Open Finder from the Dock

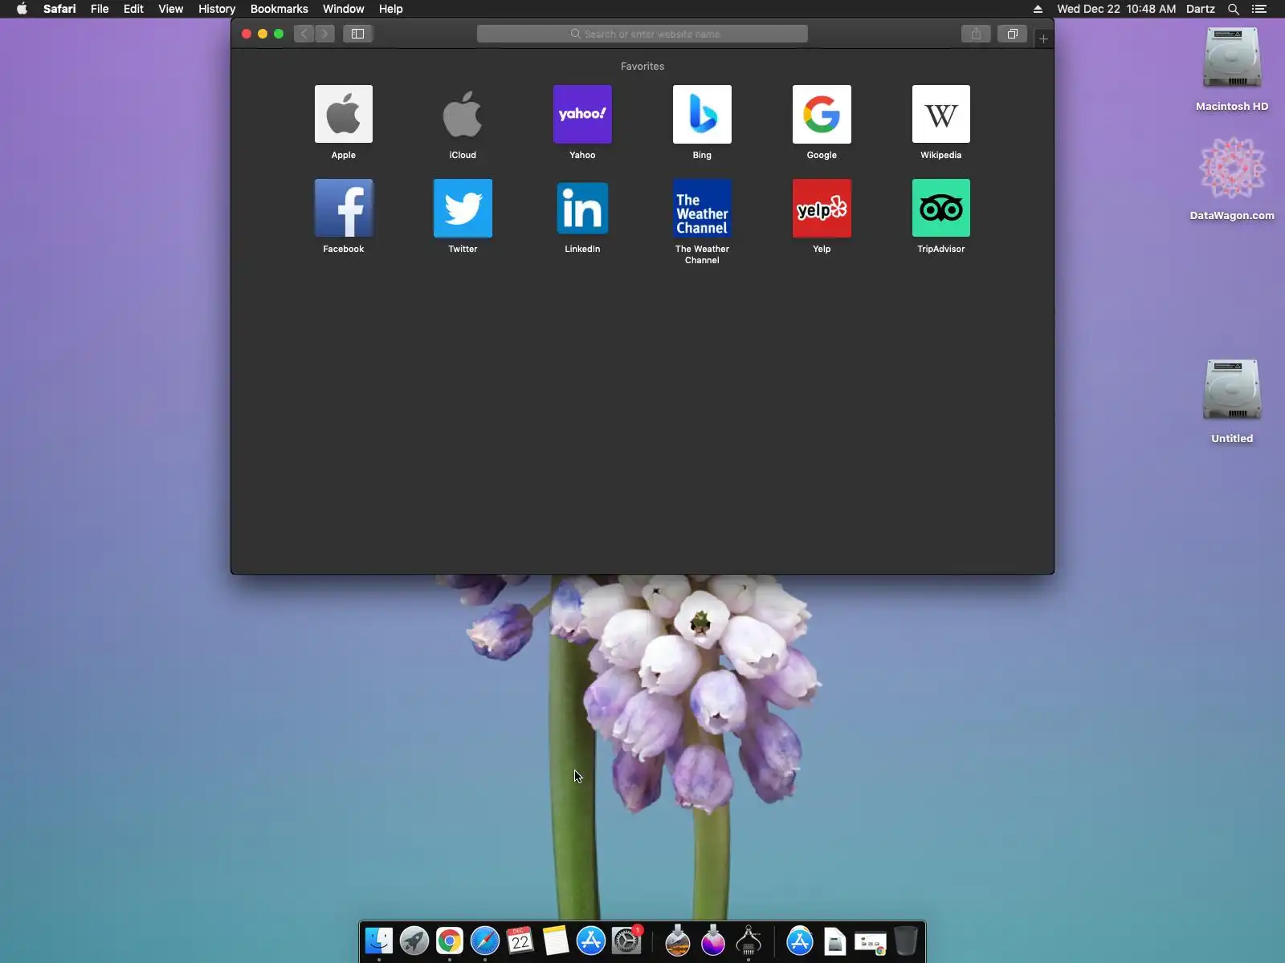(x=379, y=941)
